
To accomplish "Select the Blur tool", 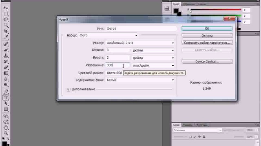I will [6, 79].
